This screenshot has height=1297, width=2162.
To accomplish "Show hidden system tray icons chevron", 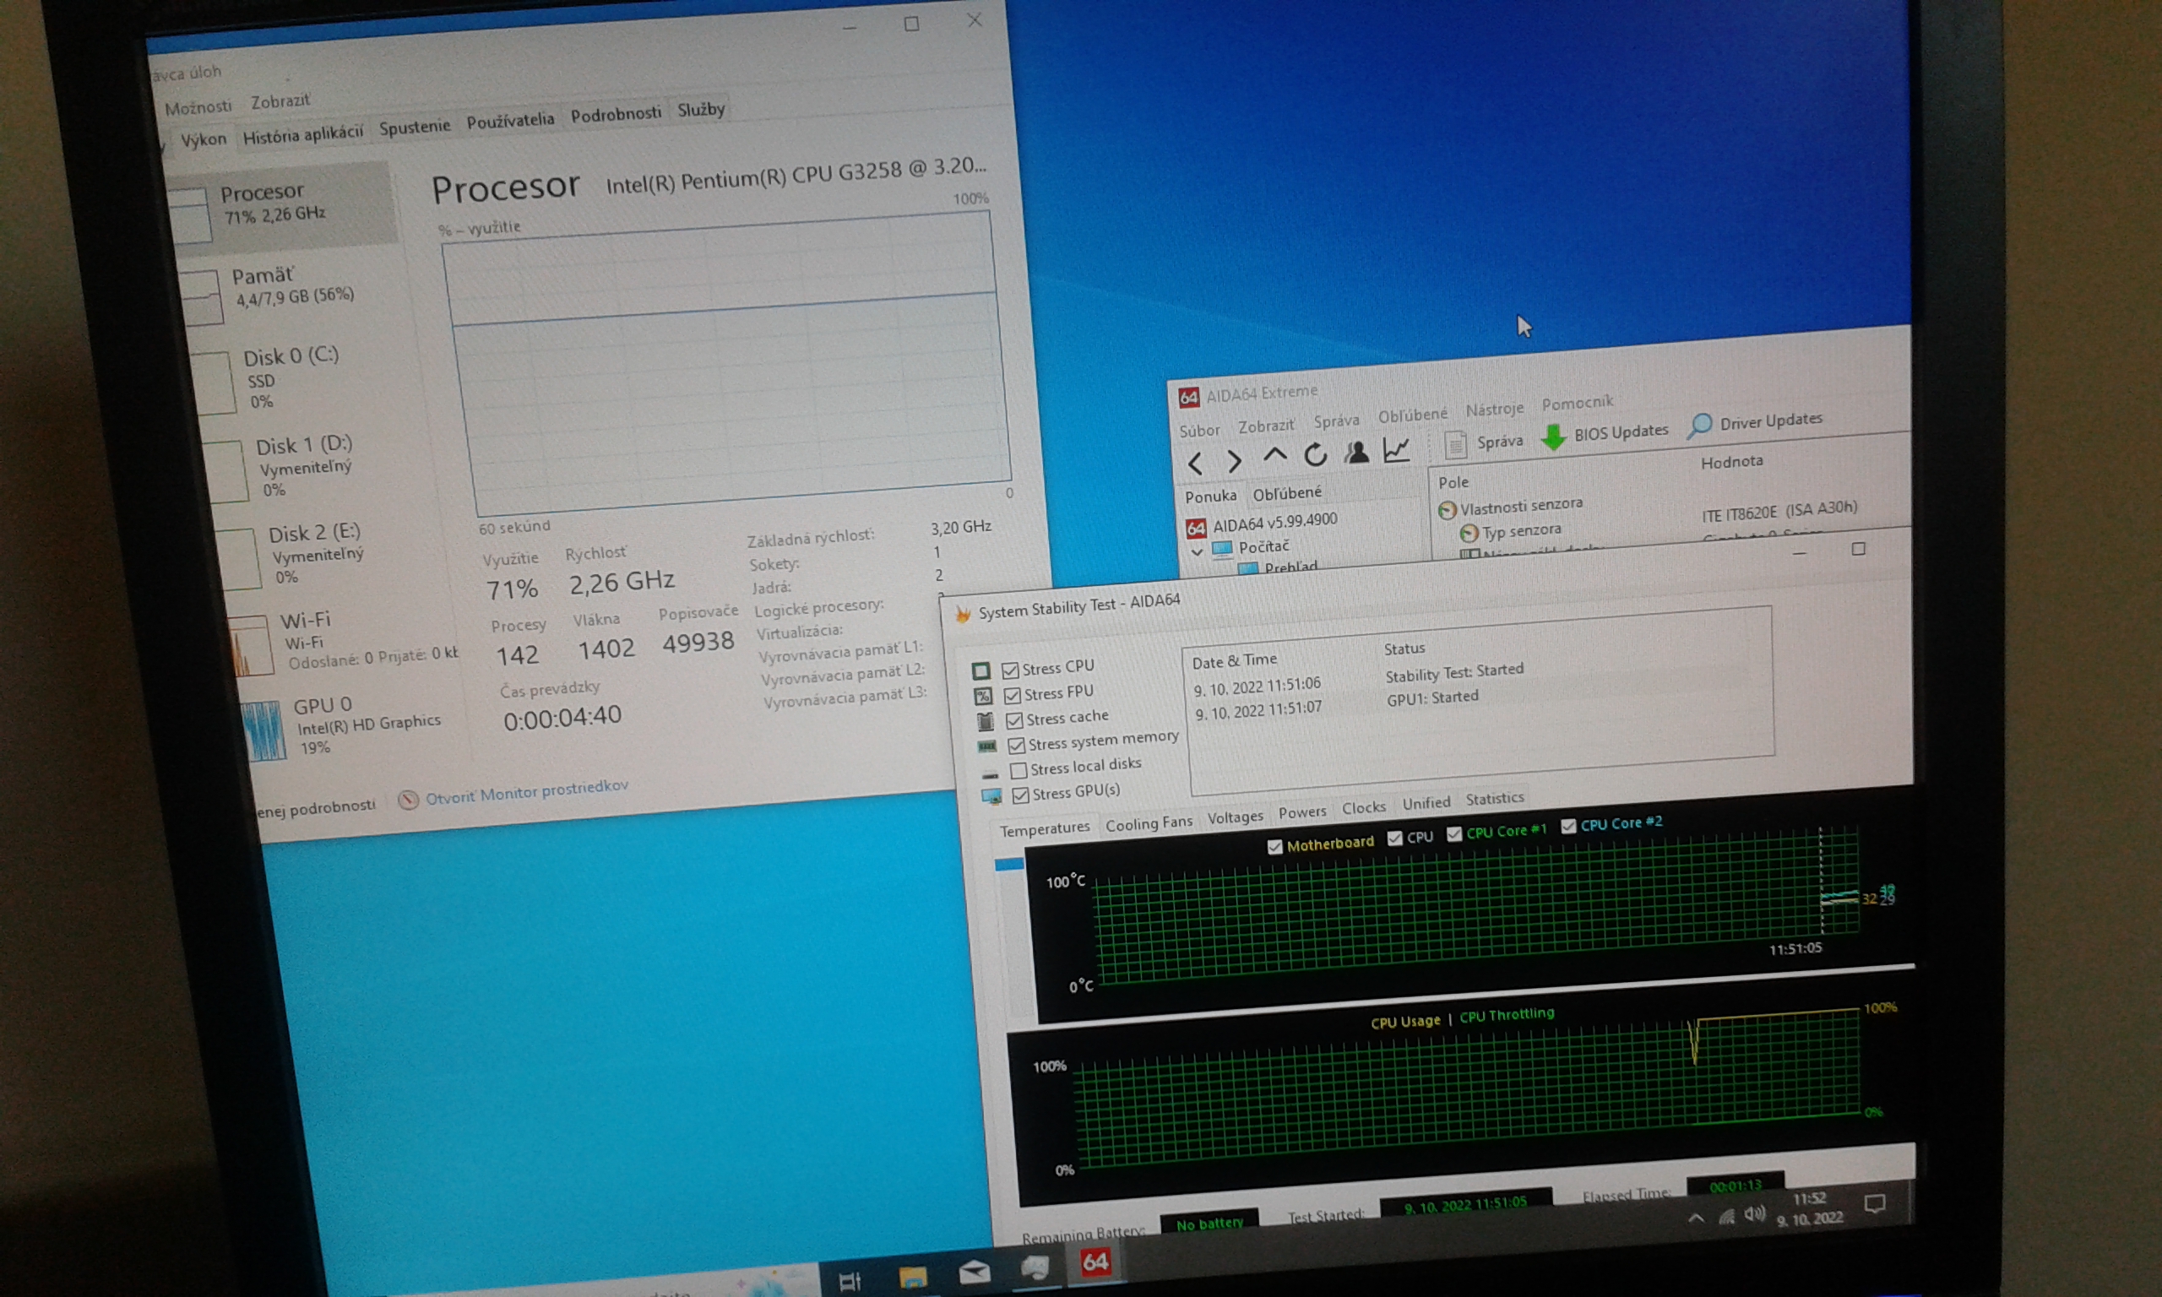I will [x=1695, y=1218].
